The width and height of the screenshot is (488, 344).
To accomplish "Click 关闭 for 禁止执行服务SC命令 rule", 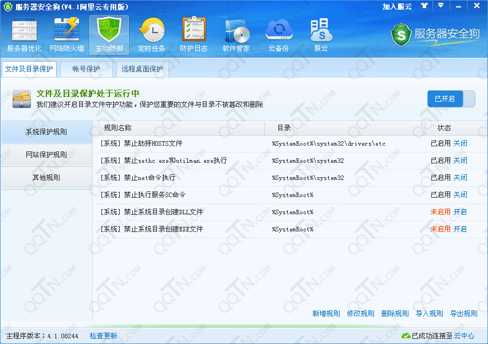I will click(460, 195).
